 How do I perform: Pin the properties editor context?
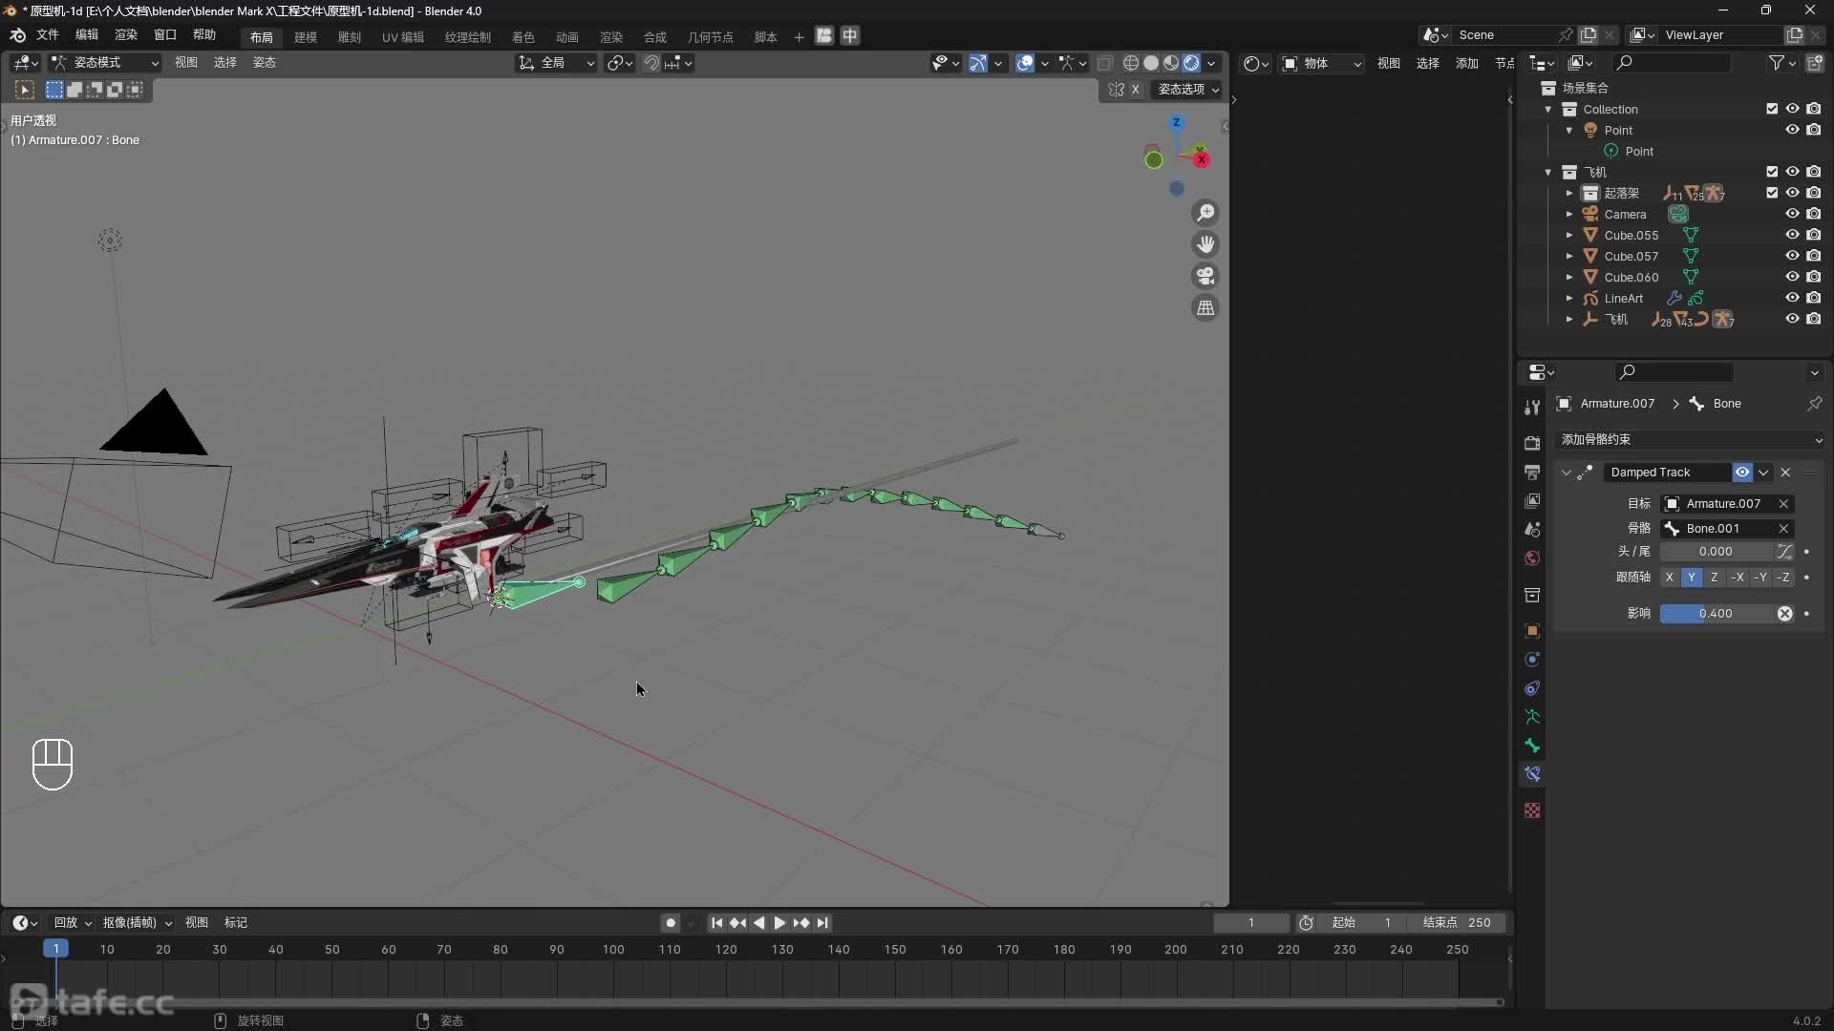click(1814, 404)
